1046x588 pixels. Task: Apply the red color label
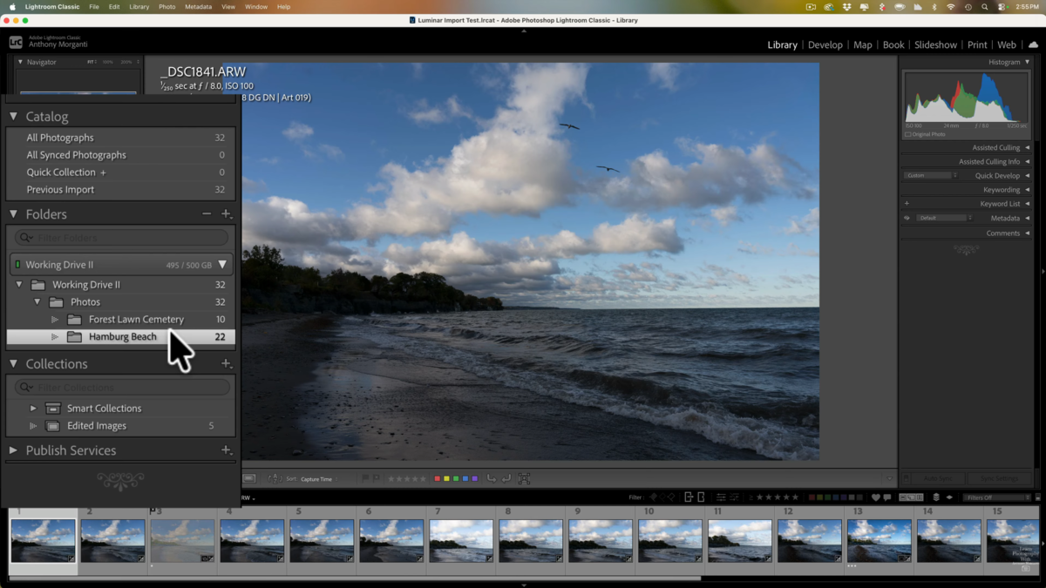point(438,479)
